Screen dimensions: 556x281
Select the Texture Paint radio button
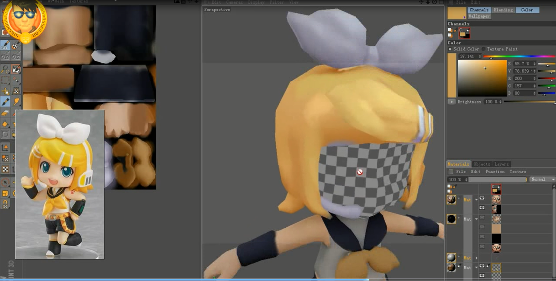coord(484,49)
